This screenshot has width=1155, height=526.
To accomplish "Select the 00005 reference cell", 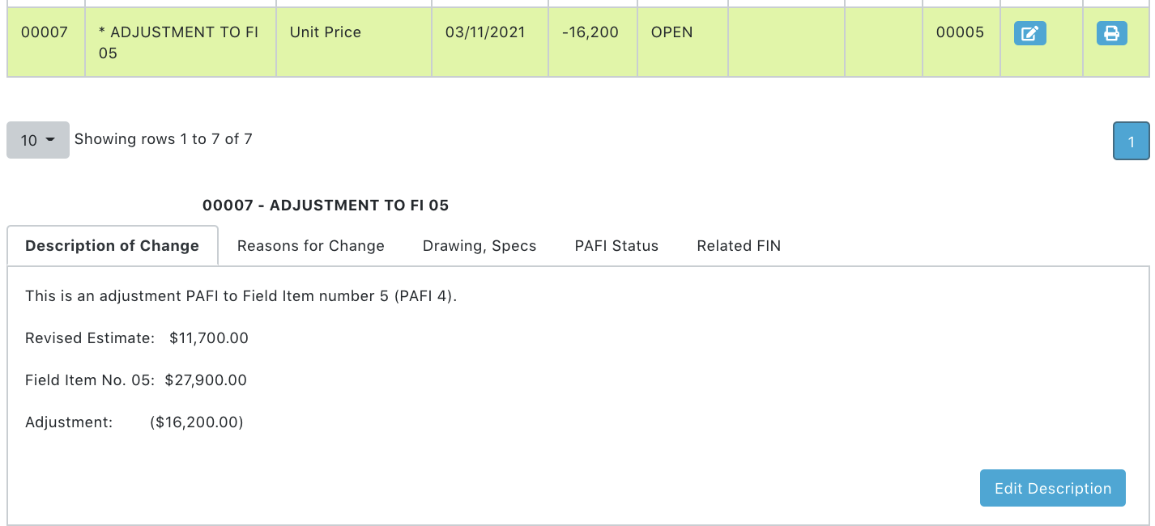I will 960,32.
